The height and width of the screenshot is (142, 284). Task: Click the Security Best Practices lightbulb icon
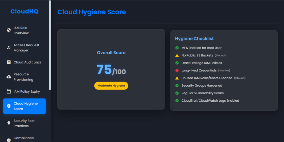(9, 123)
